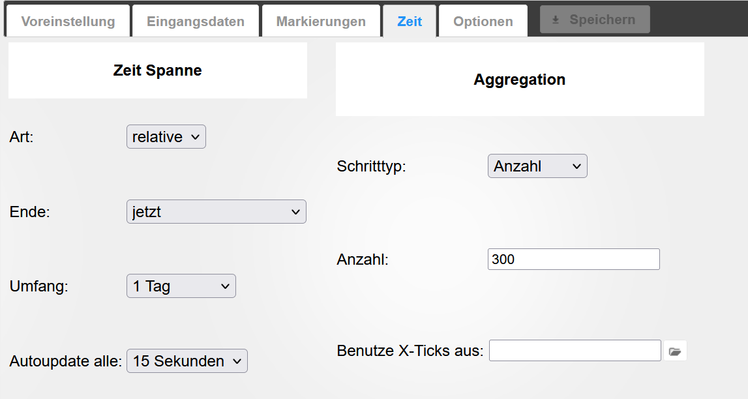Image resolution: width=748 pixels, height=399 pixels.
Task: Expand the Umfang dropdown showing 1 Tag
Action: click(181, 286)
